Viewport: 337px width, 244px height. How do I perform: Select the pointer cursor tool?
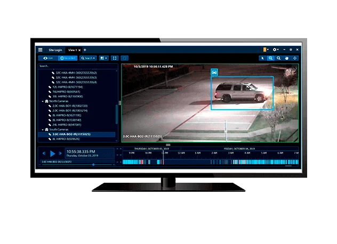click(x=263, y=58)
